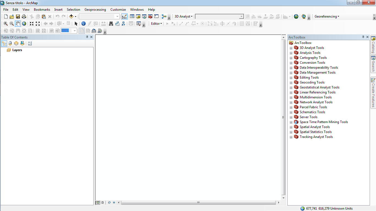Image resolution: width=376 pixels, height=211 pixels.
Task: Launch the ModelBuilder window
Action: tap(164, 16)
